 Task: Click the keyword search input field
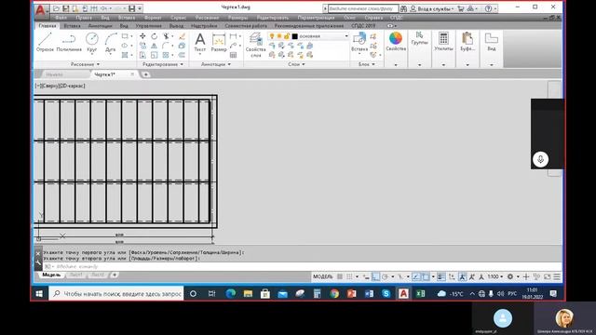click(362, 8)
